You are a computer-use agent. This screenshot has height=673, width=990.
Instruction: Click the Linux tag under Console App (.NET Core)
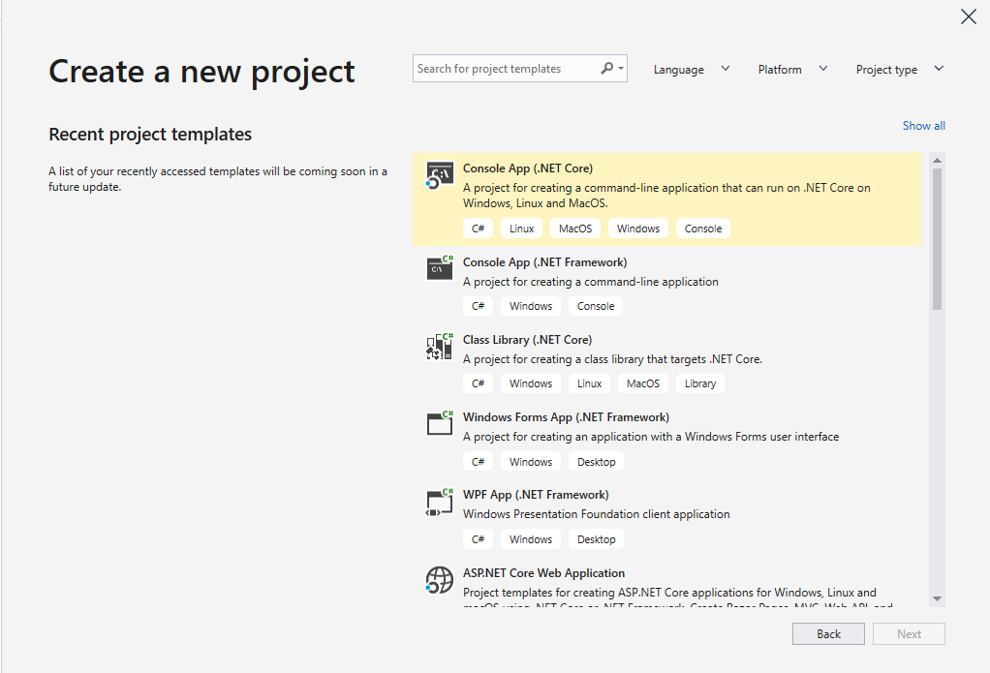[x=521, y=229]
